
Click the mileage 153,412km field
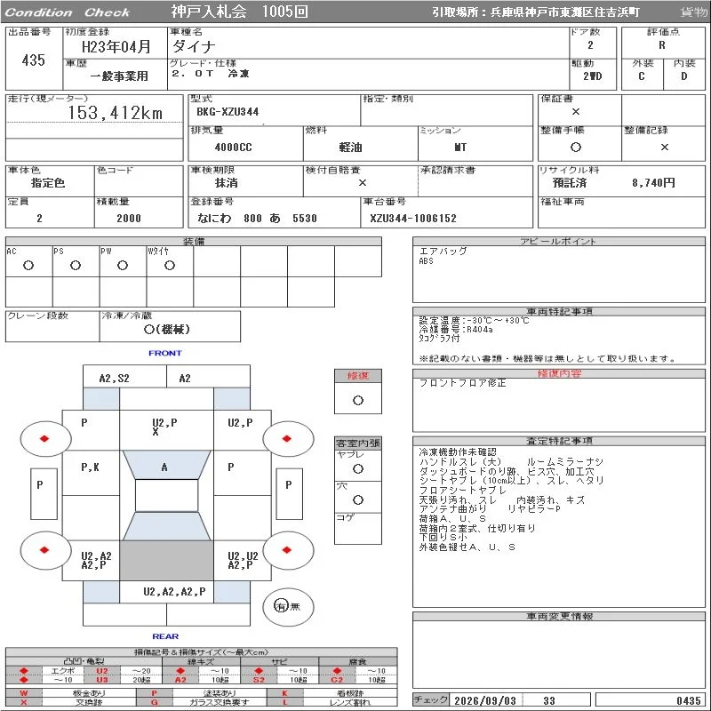116,113
